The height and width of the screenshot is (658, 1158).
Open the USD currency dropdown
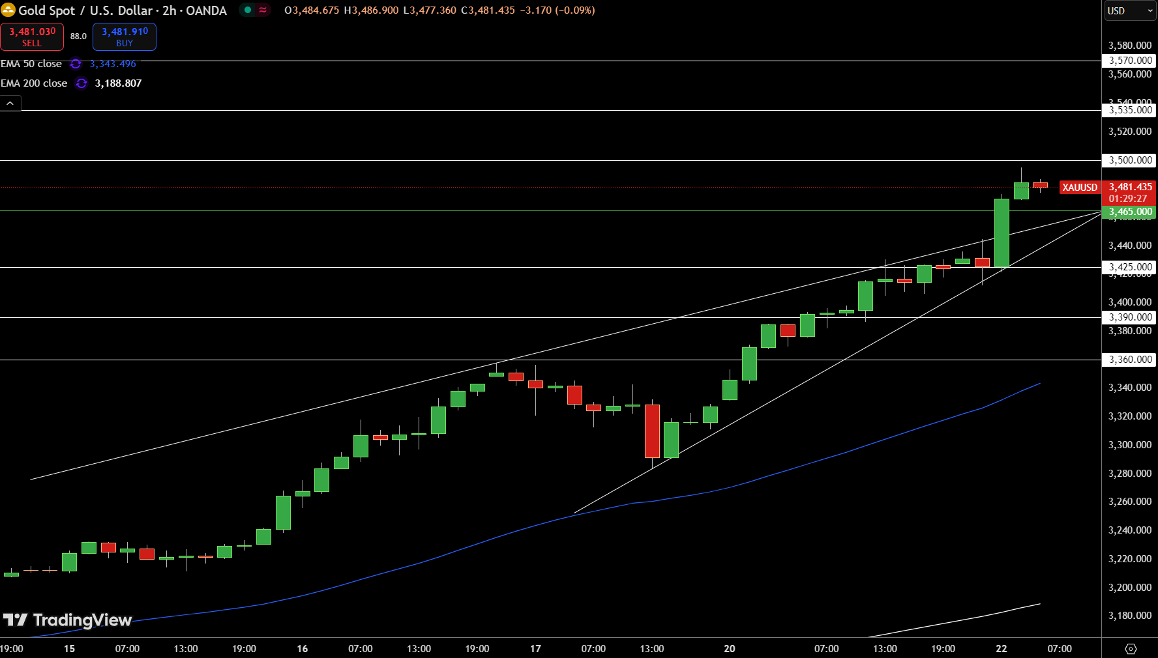point(1130,10)
